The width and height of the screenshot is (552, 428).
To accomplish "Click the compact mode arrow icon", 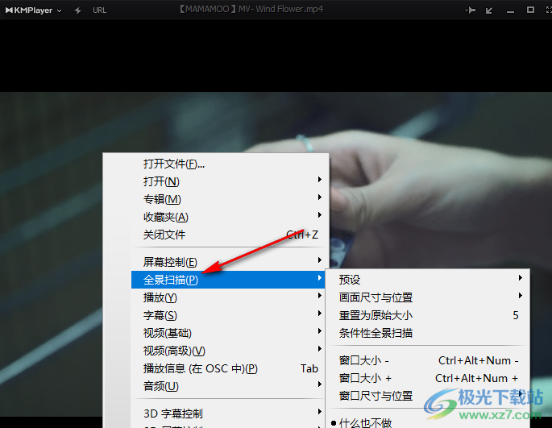I will coord(489,10).
